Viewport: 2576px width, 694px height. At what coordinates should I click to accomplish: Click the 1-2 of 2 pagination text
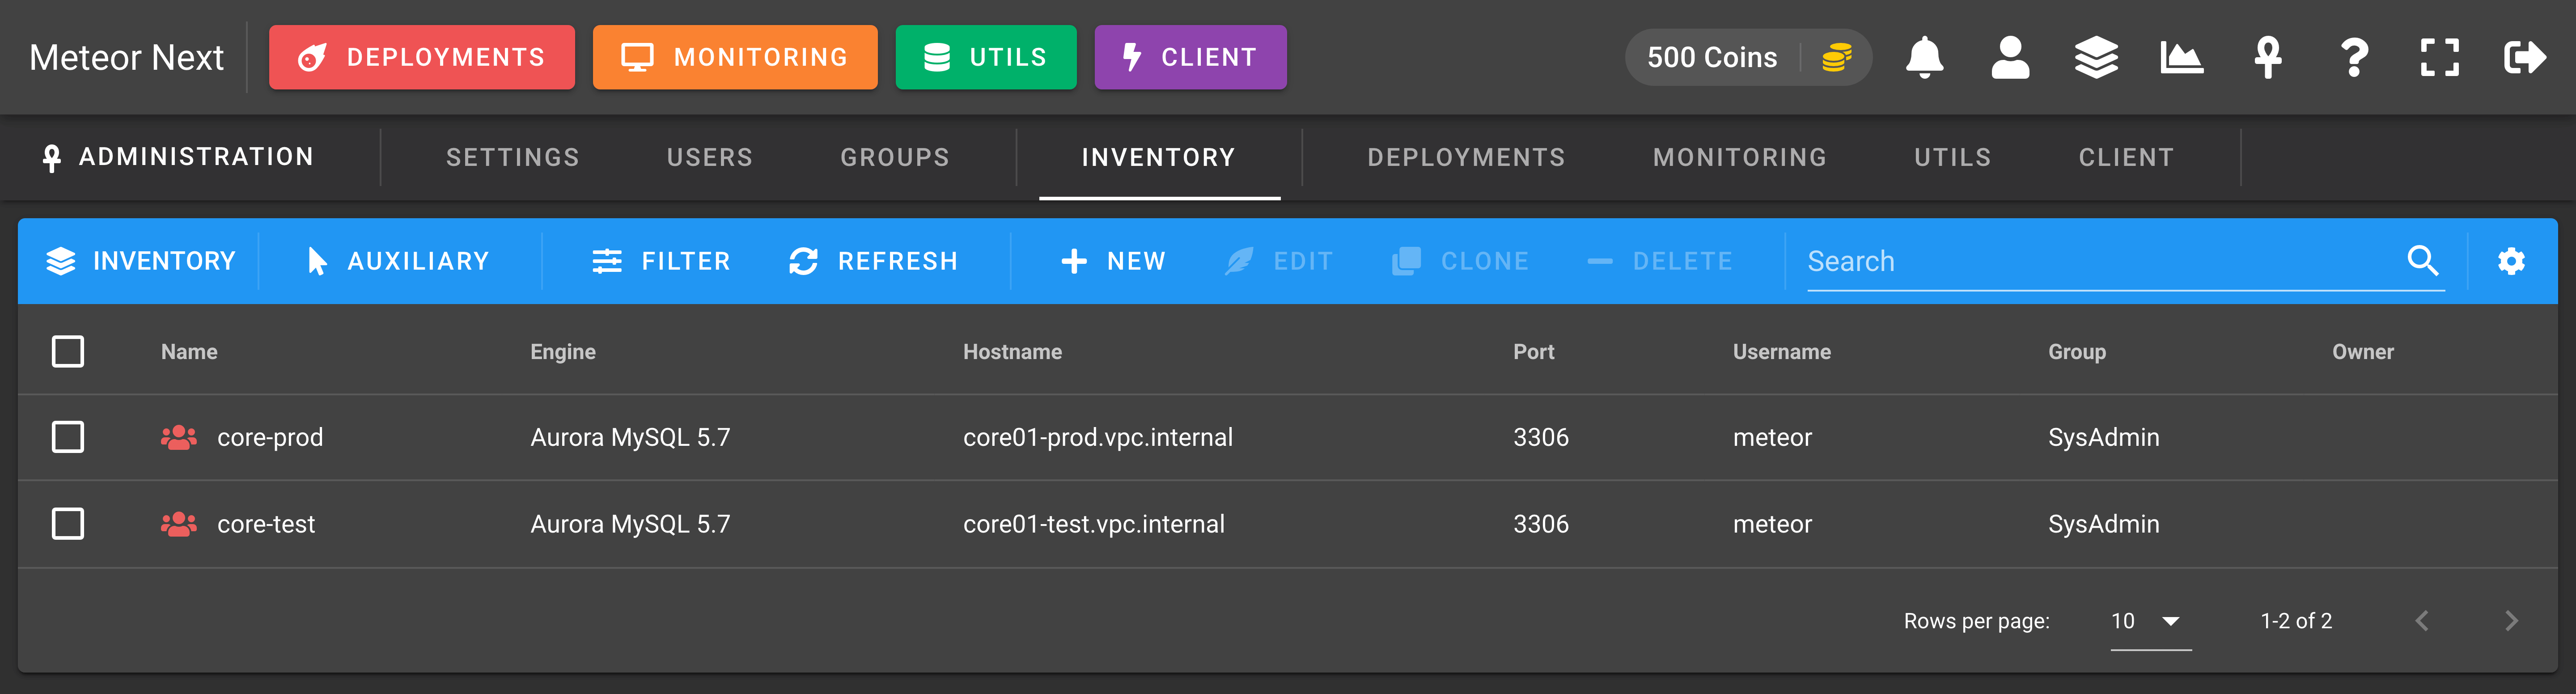(x=2296, y=621)
